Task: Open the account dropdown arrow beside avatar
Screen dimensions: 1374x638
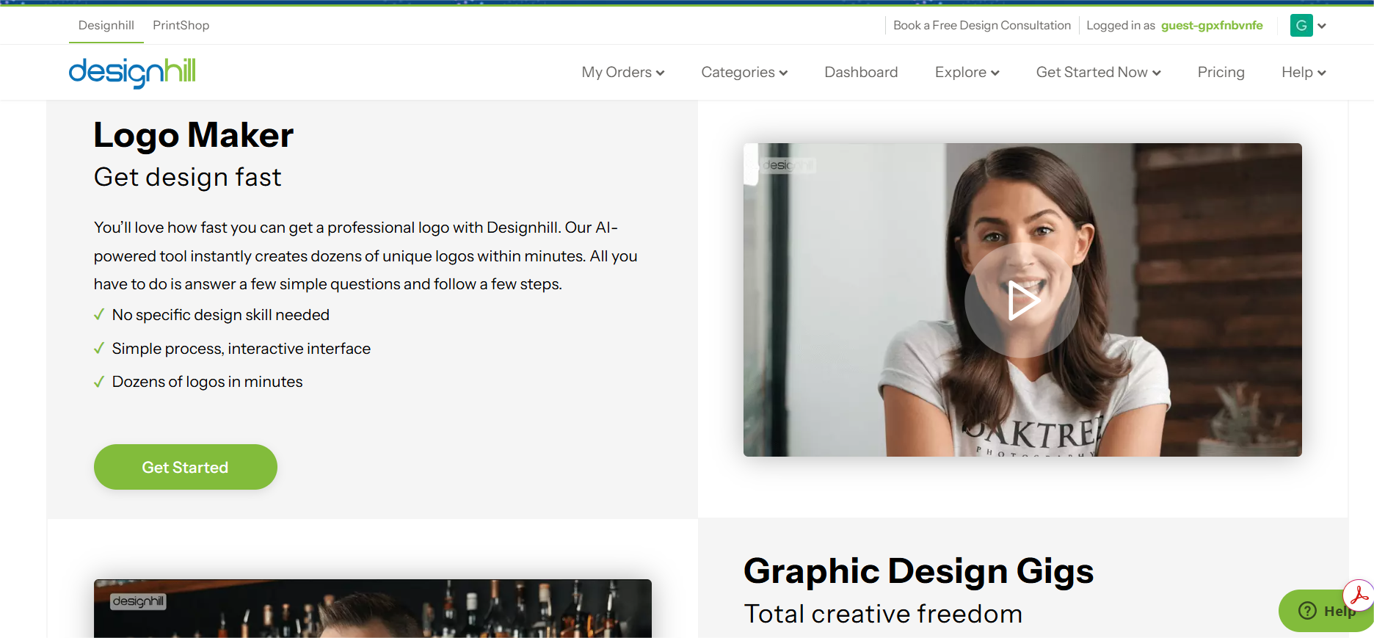Action: [1322, 26]
